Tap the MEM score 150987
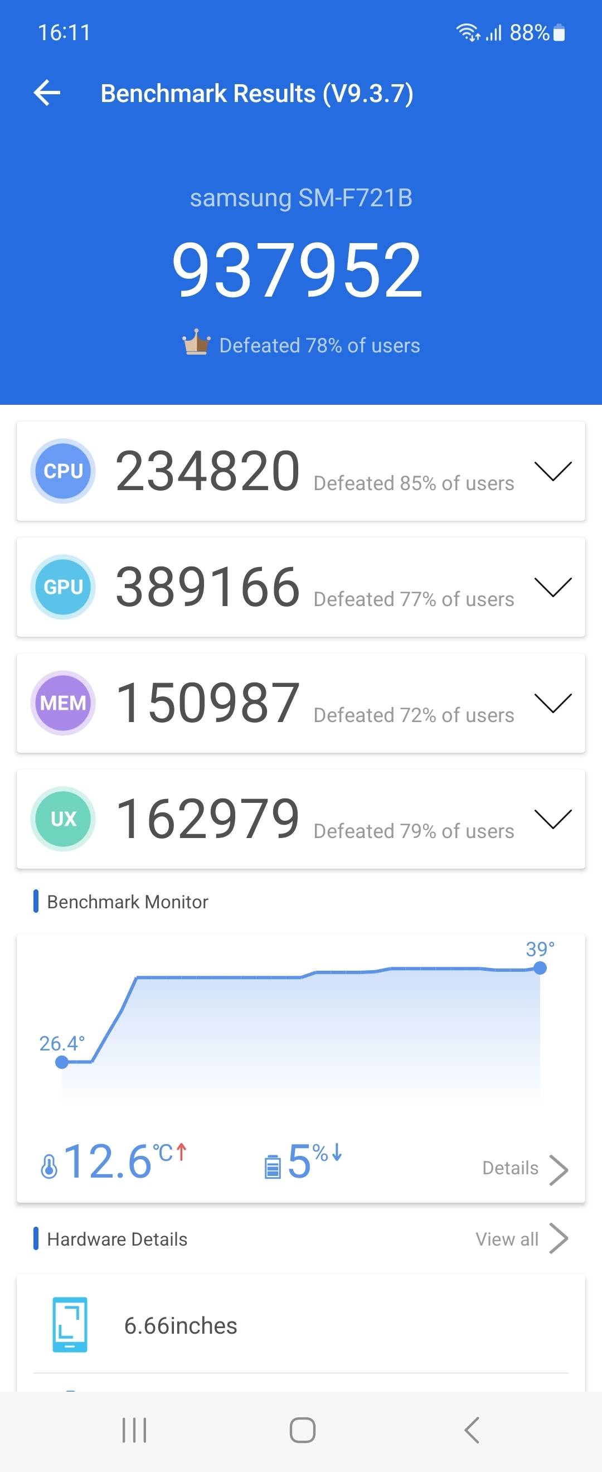Image resolution: width=602 pixels, height=1472 pixels. tap(208, 703)
